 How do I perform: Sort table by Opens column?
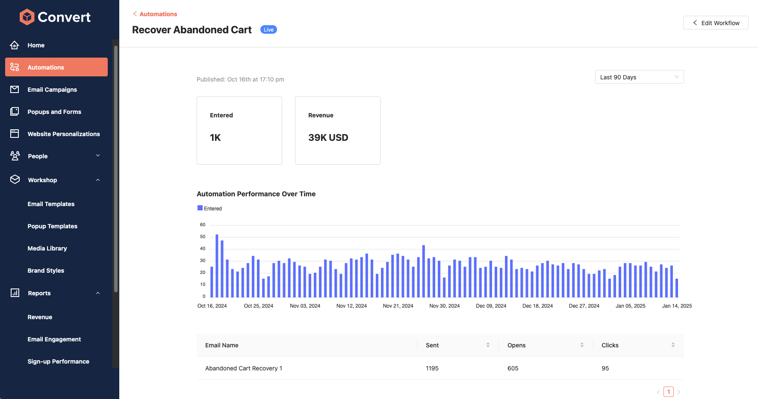[582, 345]
